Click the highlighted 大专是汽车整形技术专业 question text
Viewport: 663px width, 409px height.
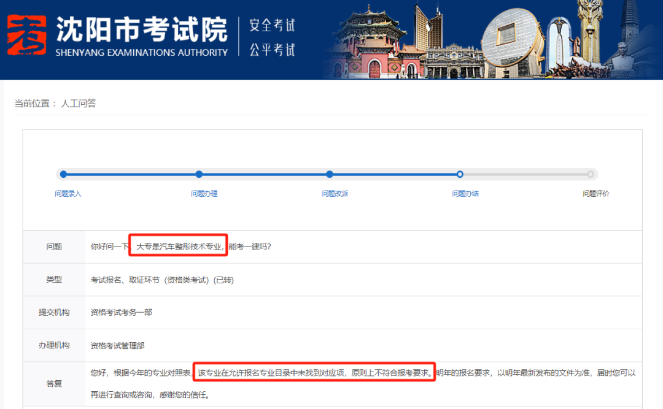click(x=179, y=247)
